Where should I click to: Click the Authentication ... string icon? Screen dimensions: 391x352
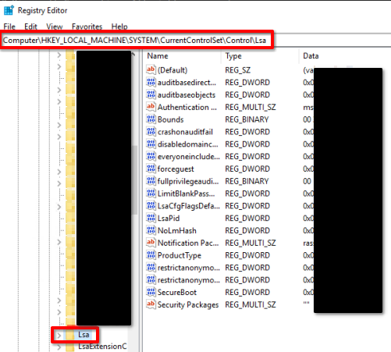pyautogui.click(x=151, y=107)
